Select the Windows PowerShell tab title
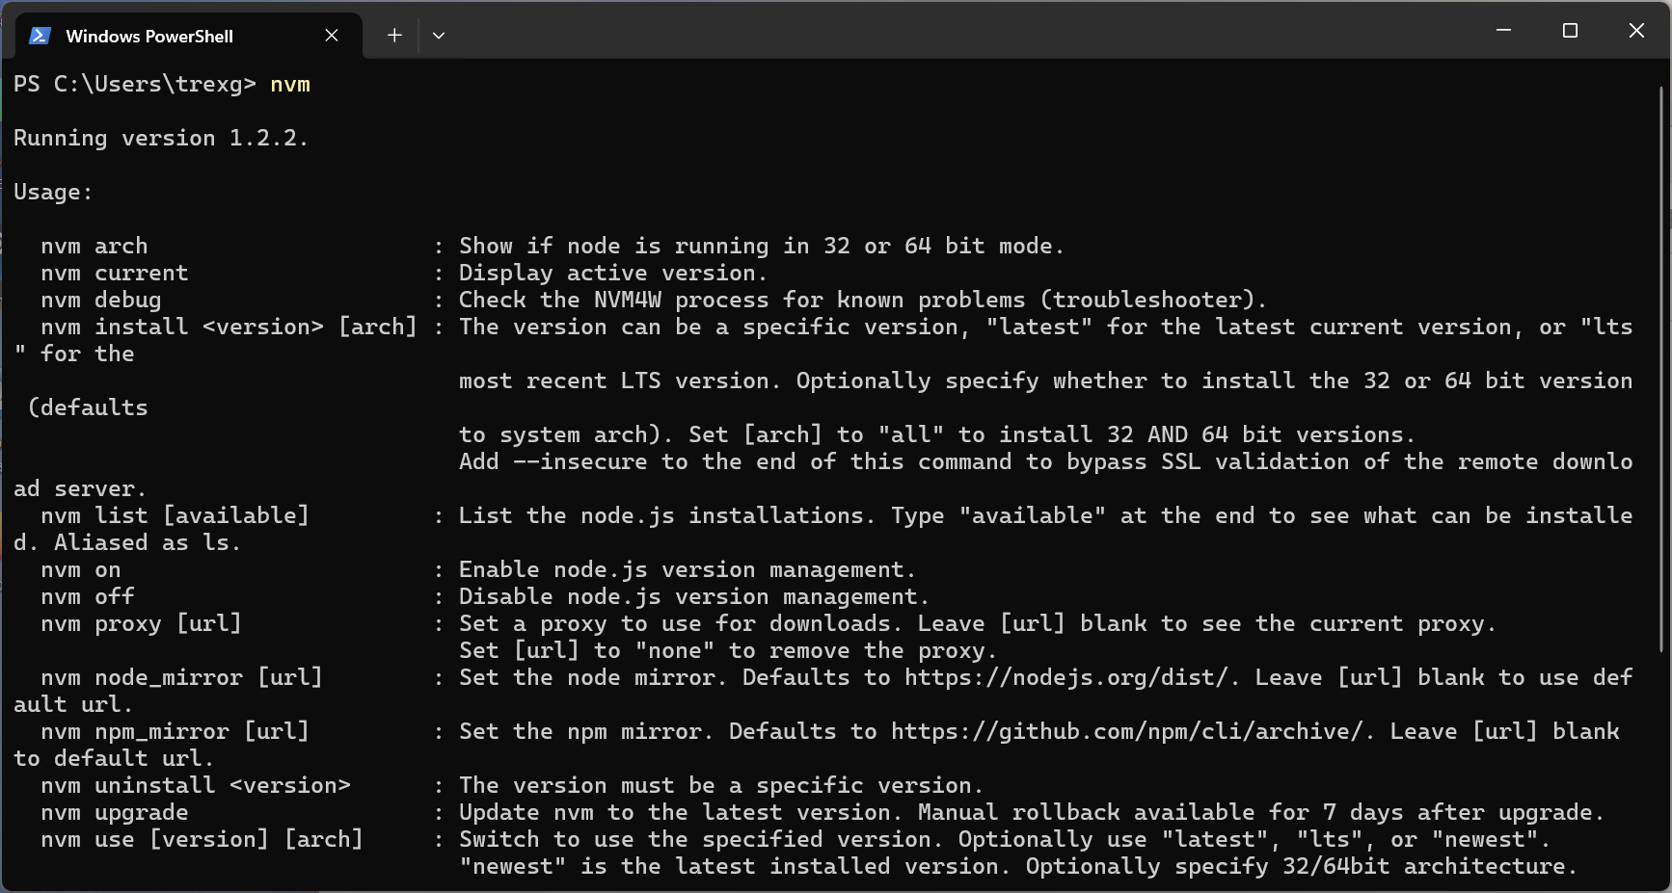 149,37
